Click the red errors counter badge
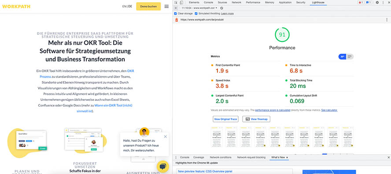Viewport: 391px width, 174px height. (361, 3)
